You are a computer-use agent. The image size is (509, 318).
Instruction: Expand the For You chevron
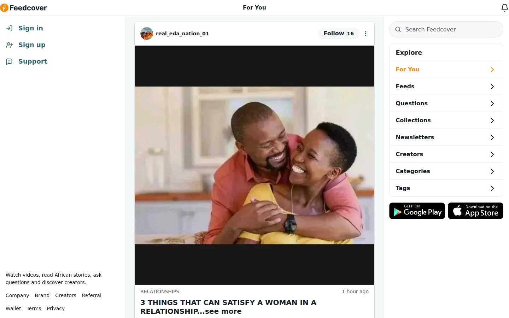point(492,70)
